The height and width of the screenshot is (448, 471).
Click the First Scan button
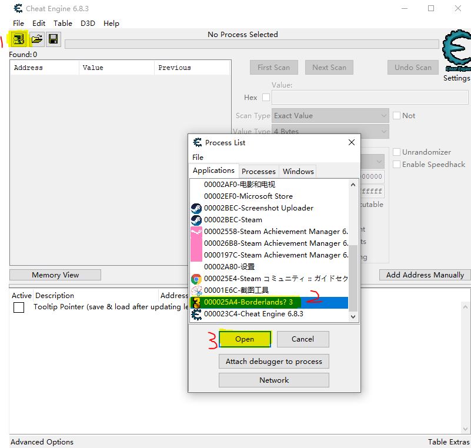[x=273, y=67]
